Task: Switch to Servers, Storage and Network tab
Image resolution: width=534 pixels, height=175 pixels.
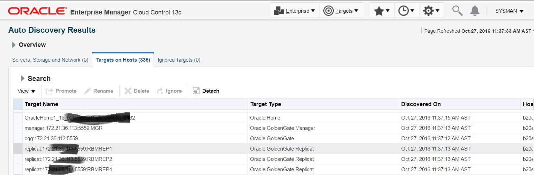Action: point(50,60)
